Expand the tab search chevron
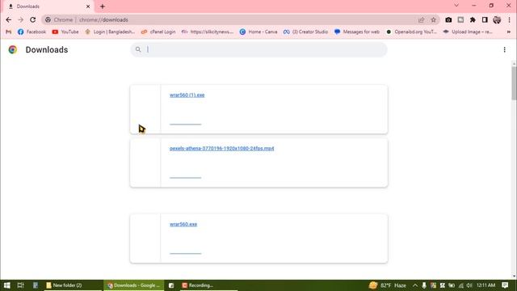 tap(456, 6)
